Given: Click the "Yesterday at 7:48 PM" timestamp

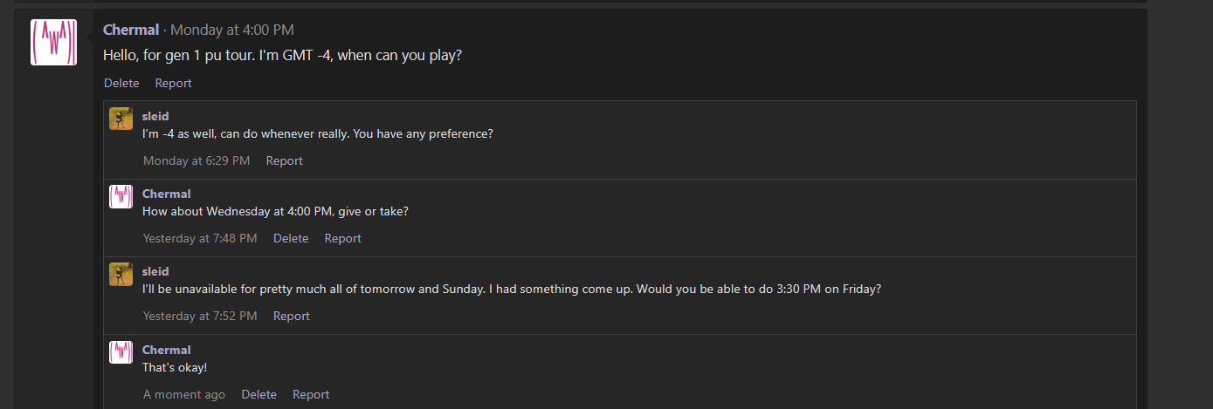Looking at the screenshot, I should point(200,238).
